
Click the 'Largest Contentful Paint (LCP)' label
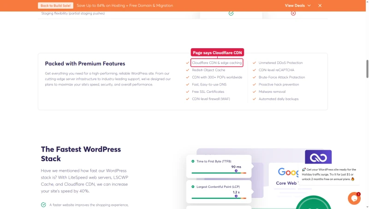click(x=218, y=187)
